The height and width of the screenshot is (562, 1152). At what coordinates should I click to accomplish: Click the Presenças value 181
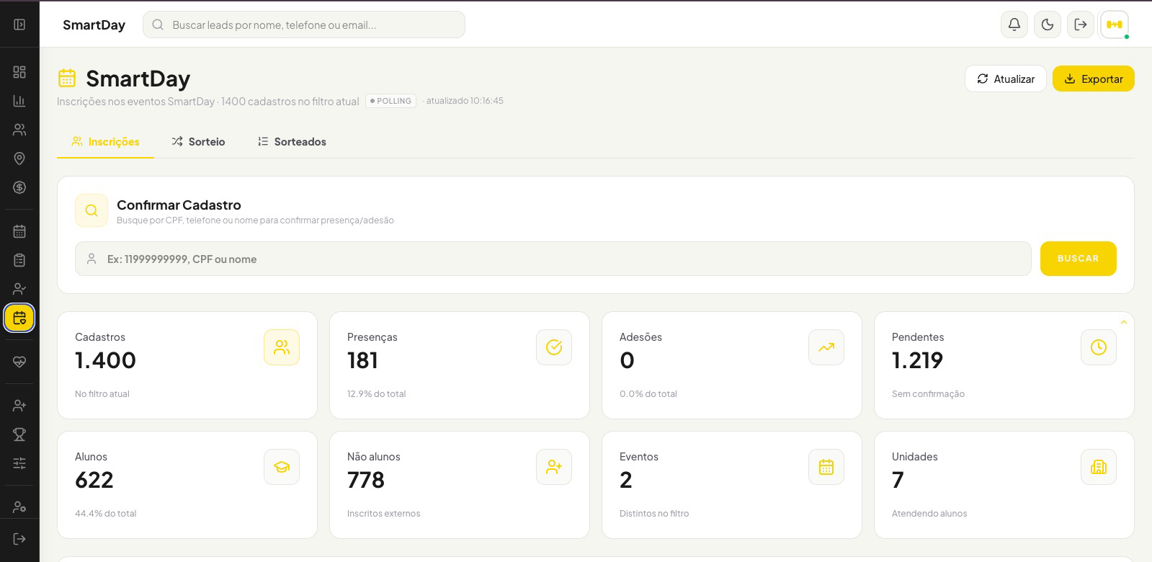(x=362, y=360)
